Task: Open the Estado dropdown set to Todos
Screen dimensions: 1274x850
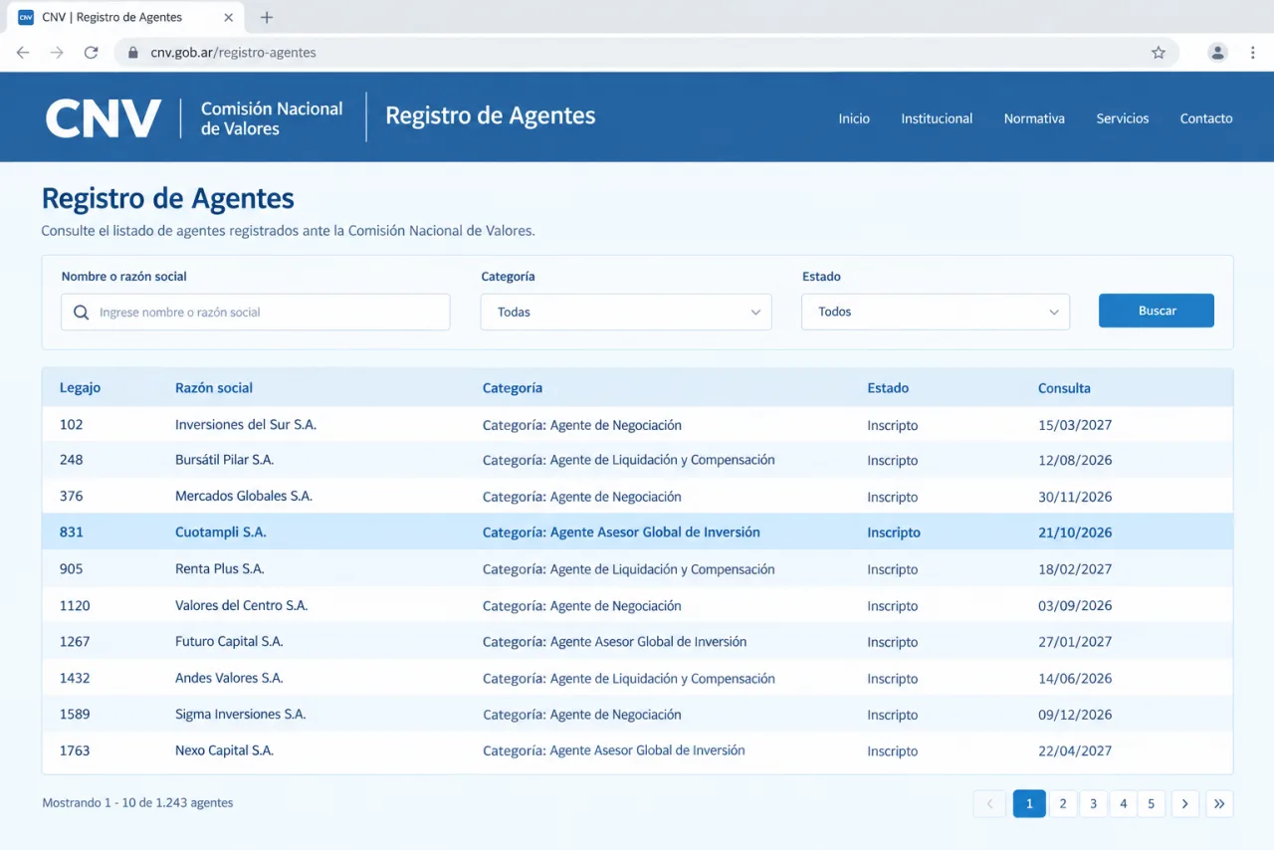Action: [x=936, y=312]
